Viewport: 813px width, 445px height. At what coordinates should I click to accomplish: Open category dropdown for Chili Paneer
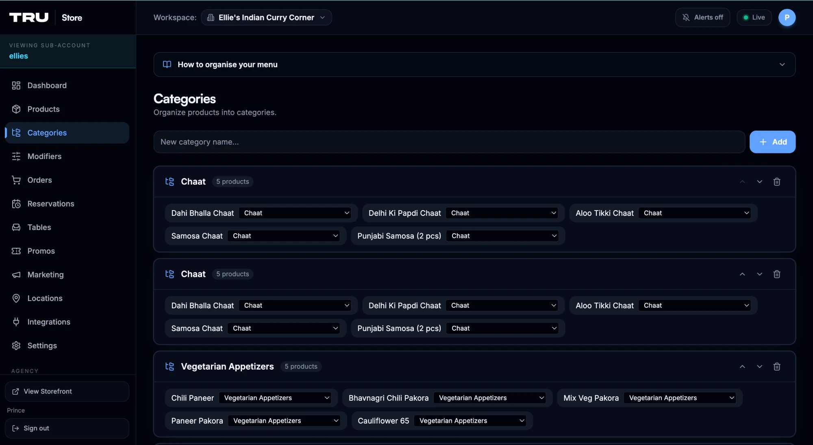(x=275, y=398)
